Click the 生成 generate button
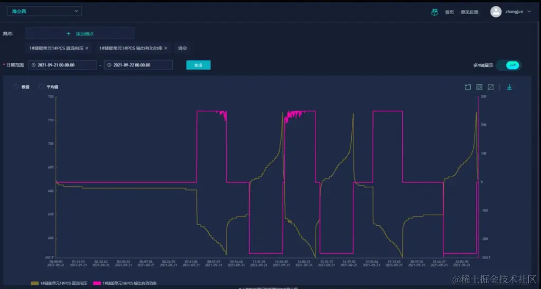The width and height of the screenshot is (541, 289). [x=199, y=65]
